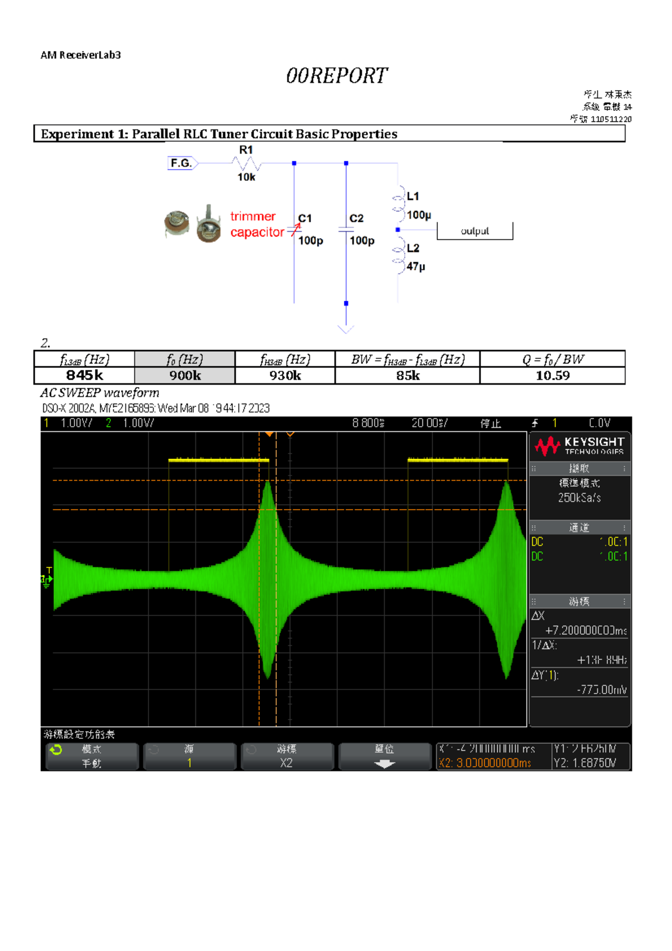Select the yellow DC channel 1 probe row

click(x=580, y=542)
